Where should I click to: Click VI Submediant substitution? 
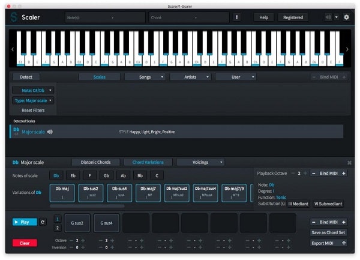pos(328,204)
